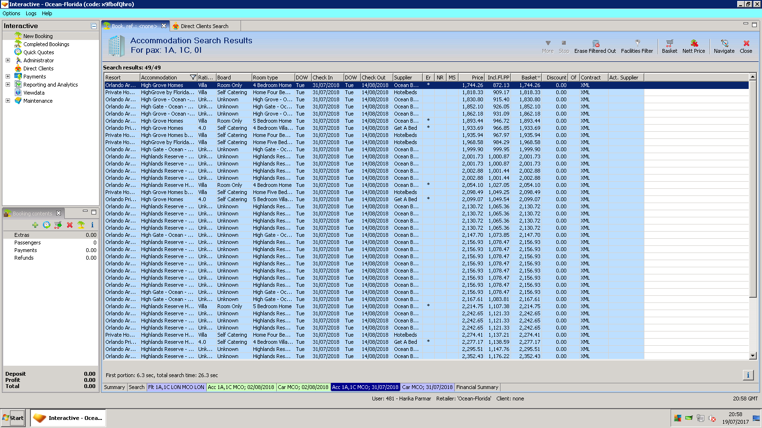This screenshot has height=428, width=762.
Task: Expand the Reporting and Analytics node
Action: point(8,85)
